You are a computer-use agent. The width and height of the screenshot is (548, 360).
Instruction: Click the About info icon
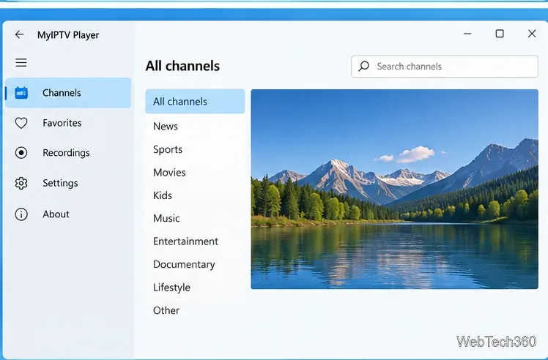tap(21, 214)
